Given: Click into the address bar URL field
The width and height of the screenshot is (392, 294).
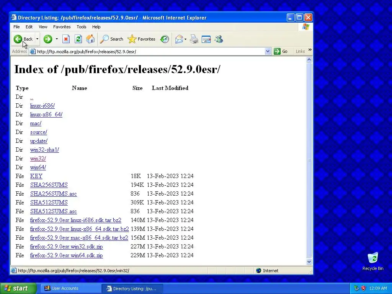Looking at the screenshot, I should (150, 52).
